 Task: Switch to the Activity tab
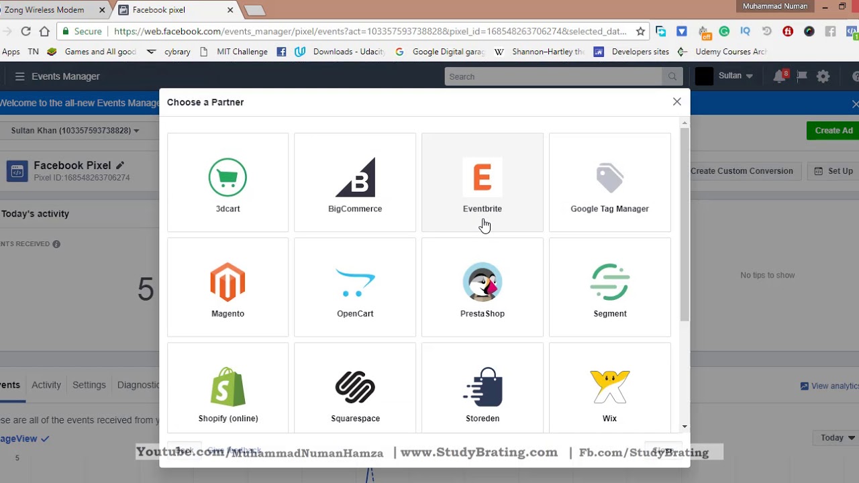pyautogui.click(x=46, y=385)
